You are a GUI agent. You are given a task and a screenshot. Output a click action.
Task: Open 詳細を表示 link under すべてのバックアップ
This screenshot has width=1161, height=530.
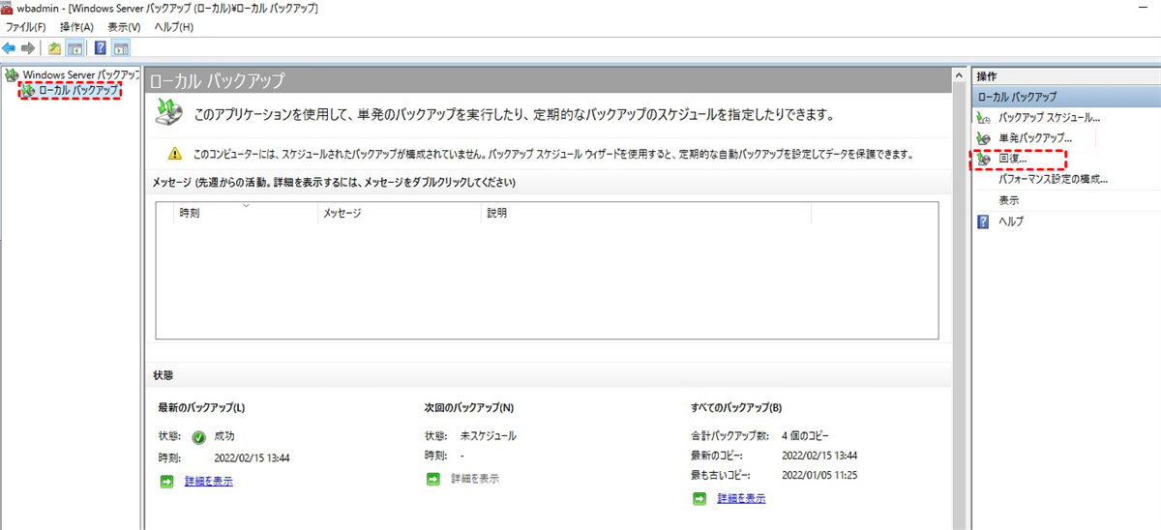(741, 498)
